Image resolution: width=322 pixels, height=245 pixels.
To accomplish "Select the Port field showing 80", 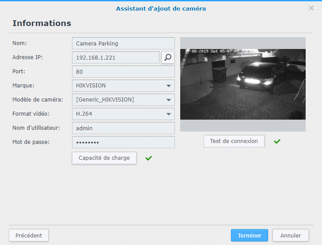I will point(123,72).
